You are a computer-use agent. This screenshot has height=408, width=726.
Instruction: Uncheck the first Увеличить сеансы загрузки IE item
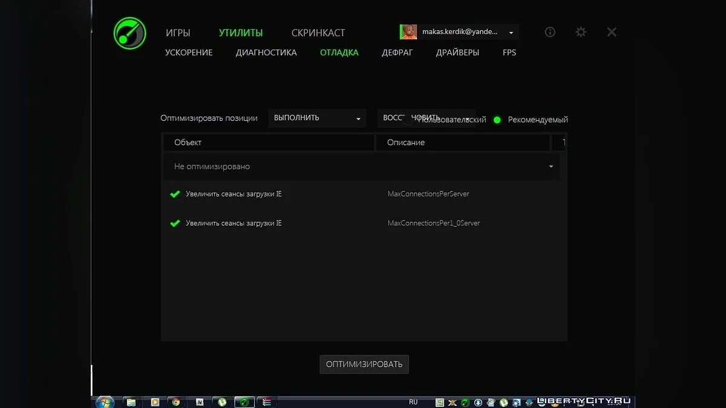tap(174, 194)
